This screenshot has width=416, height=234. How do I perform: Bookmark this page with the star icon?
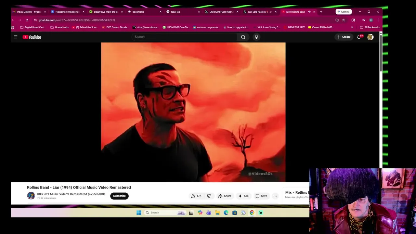(x=344, y=20)
